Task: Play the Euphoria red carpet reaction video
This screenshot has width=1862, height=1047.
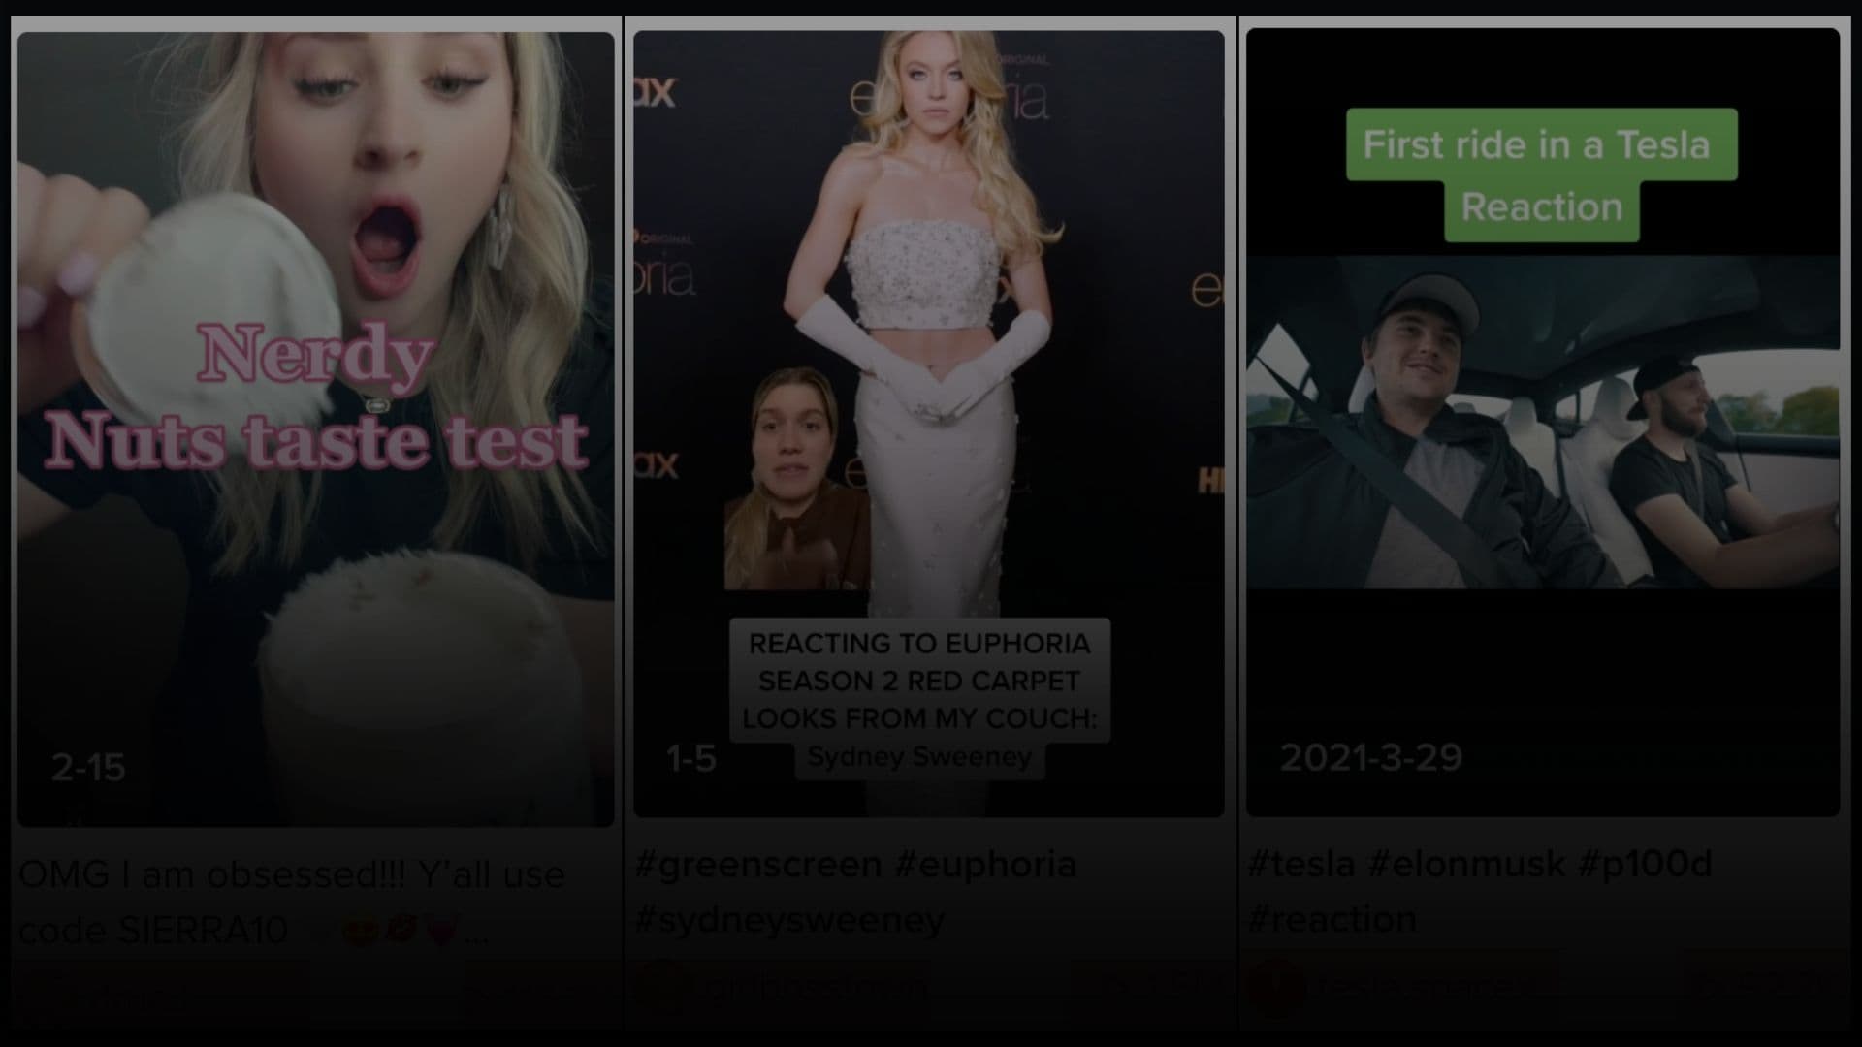Action: pos(928,424)
